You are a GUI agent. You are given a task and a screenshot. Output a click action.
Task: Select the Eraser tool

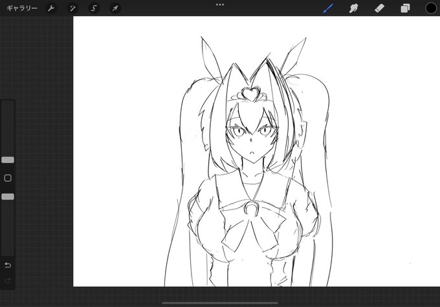click(x=379, y=8)
